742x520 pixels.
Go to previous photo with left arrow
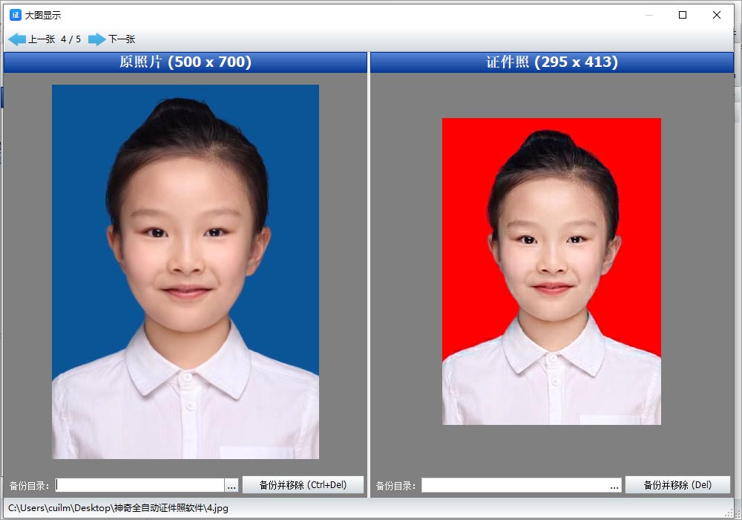point(17,39)
